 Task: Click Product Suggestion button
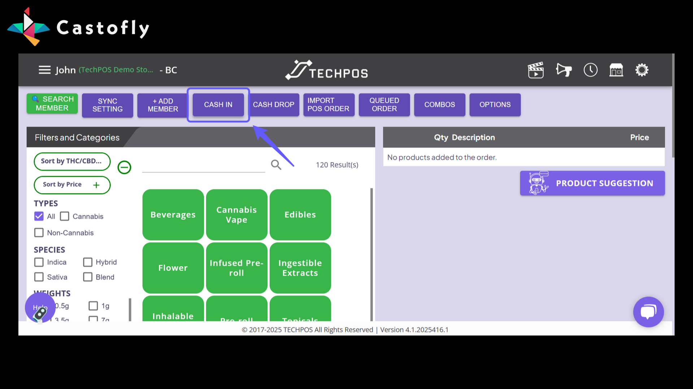pos(592,183)
